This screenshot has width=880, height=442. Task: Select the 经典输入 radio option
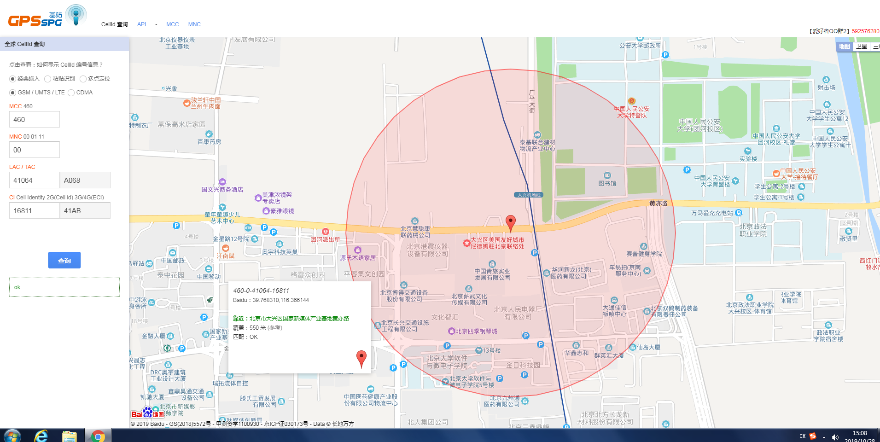(x=12, y=79)
